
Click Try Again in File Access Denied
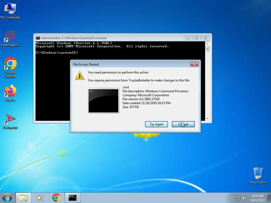(156, 124)
